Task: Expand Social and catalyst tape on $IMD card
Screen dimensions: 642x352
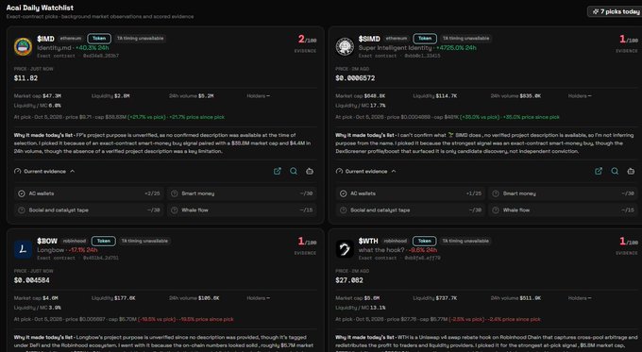Action: pos(89,210)
